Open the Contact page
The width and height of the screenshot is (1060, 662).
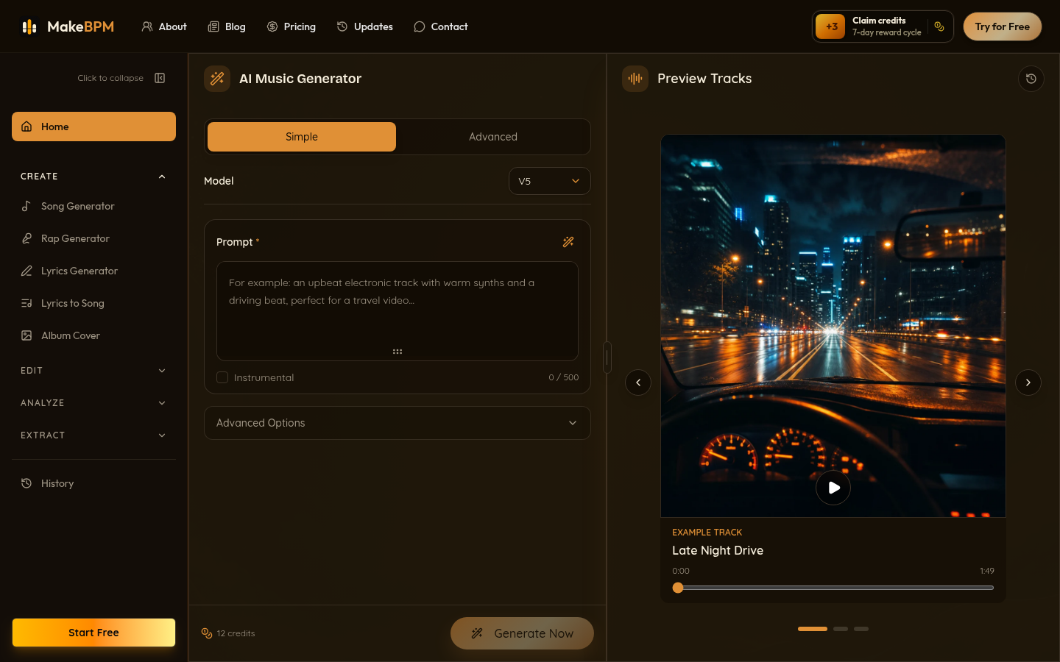pyautogui.click(x=441, y=26)
